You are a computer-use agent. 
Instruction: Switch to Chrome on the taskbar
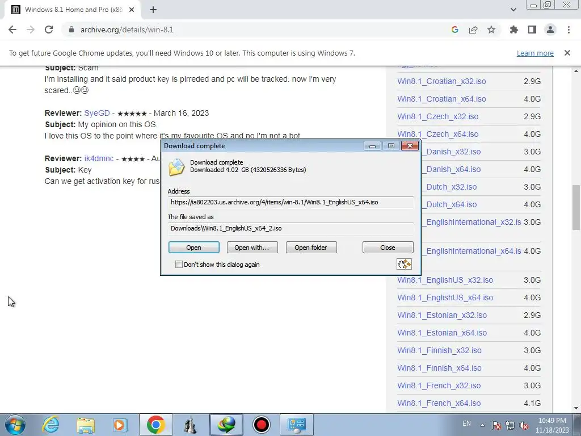tap(155, 425)
